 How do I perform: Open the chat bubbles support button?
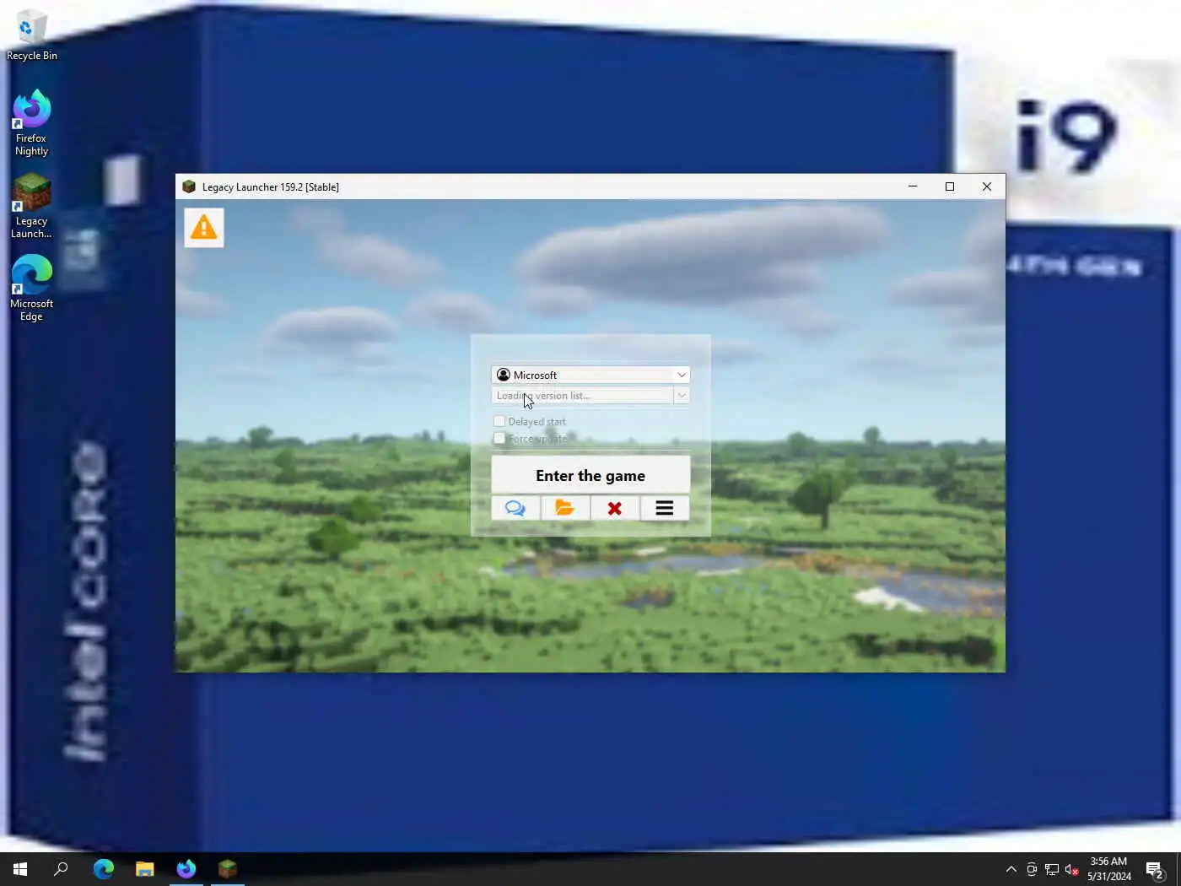tap(515, 508)
